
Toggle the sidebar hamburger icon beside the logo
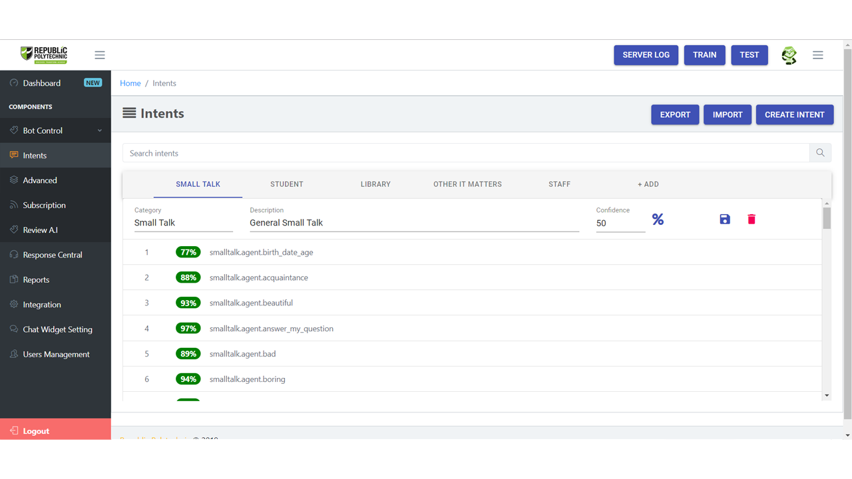pyautogui.click(x=100, y=55)
